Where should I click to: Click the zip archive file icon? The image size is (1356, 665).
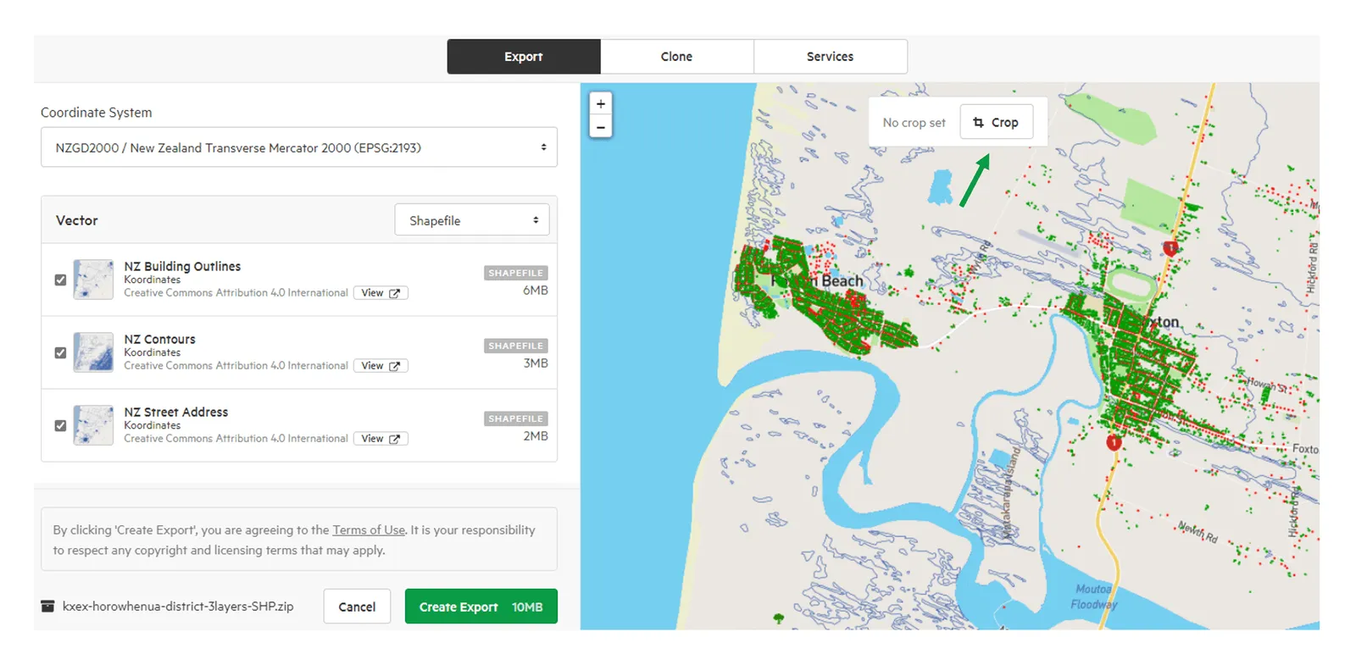point(48,607)
